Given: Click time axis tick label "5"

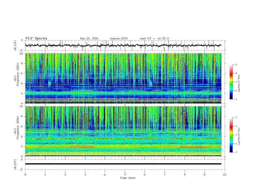Looking at the screenshot, I should (125, 175).
